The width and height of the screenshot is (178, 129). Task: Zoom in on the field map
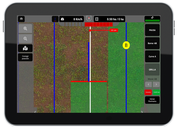pos(25,29)
